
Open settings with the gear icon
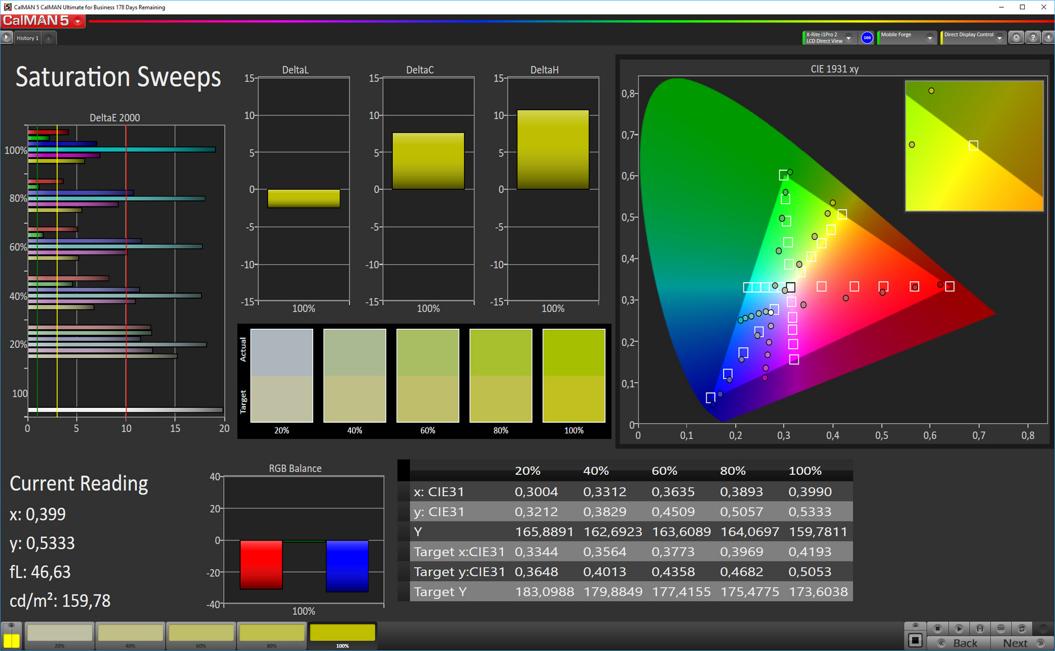tap(1016, 37)
